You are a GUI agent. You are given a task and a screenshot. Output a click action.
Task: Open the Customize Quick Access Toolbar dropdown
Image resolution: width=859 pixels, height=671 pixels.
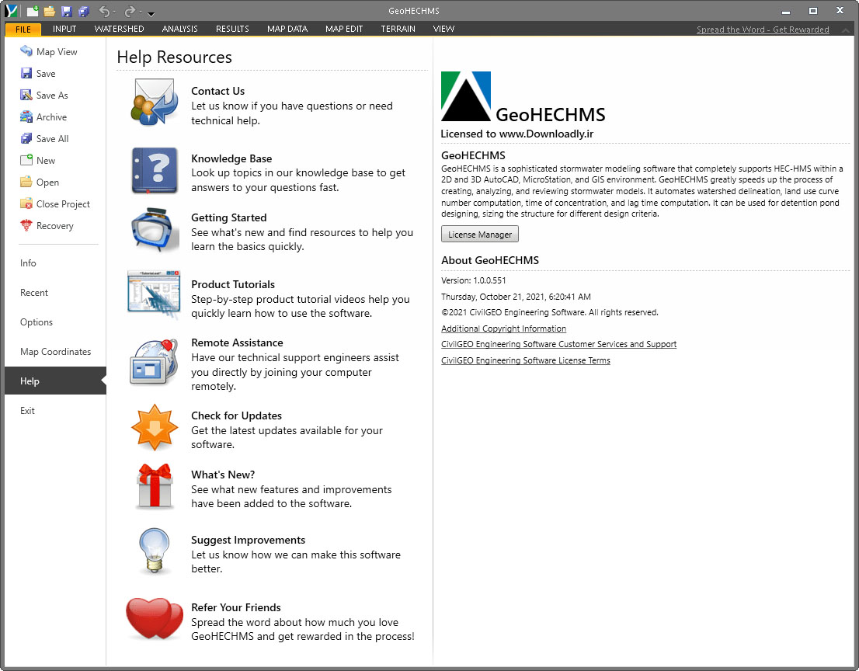pyautogui.click(x=151, y=13)
